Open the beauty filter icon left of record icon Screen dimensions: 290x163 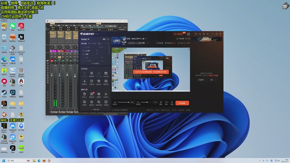[161, 102]
